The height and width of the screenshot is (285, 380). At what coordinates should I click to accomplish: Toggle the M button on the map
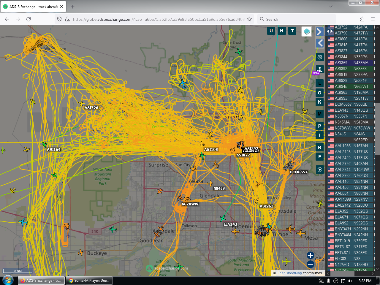point(320,114)
